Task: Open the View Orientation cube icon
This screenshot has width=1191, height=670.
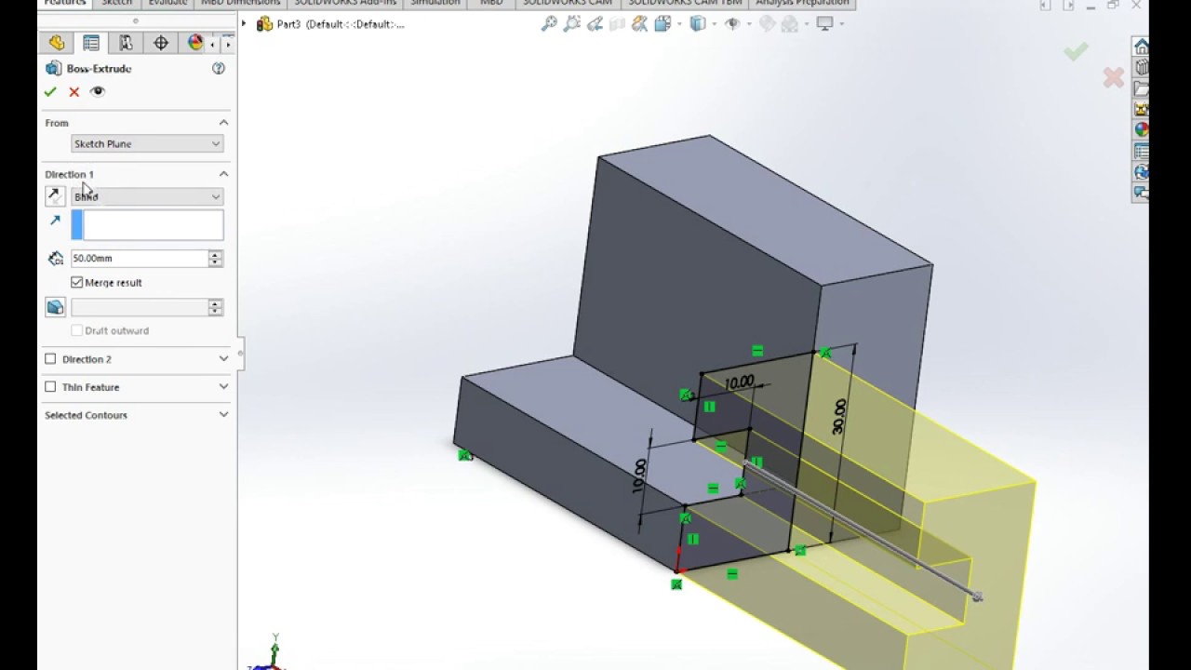Action: [x=662, y=24]
